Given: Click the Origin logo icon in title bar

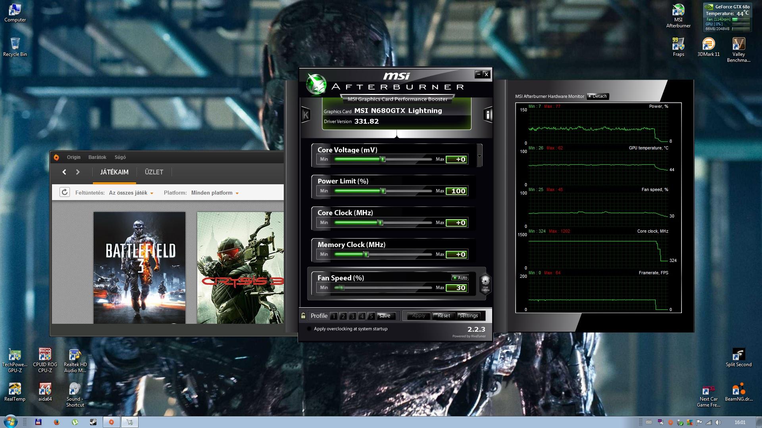Looking at the screenshot, I should point(56,157).
